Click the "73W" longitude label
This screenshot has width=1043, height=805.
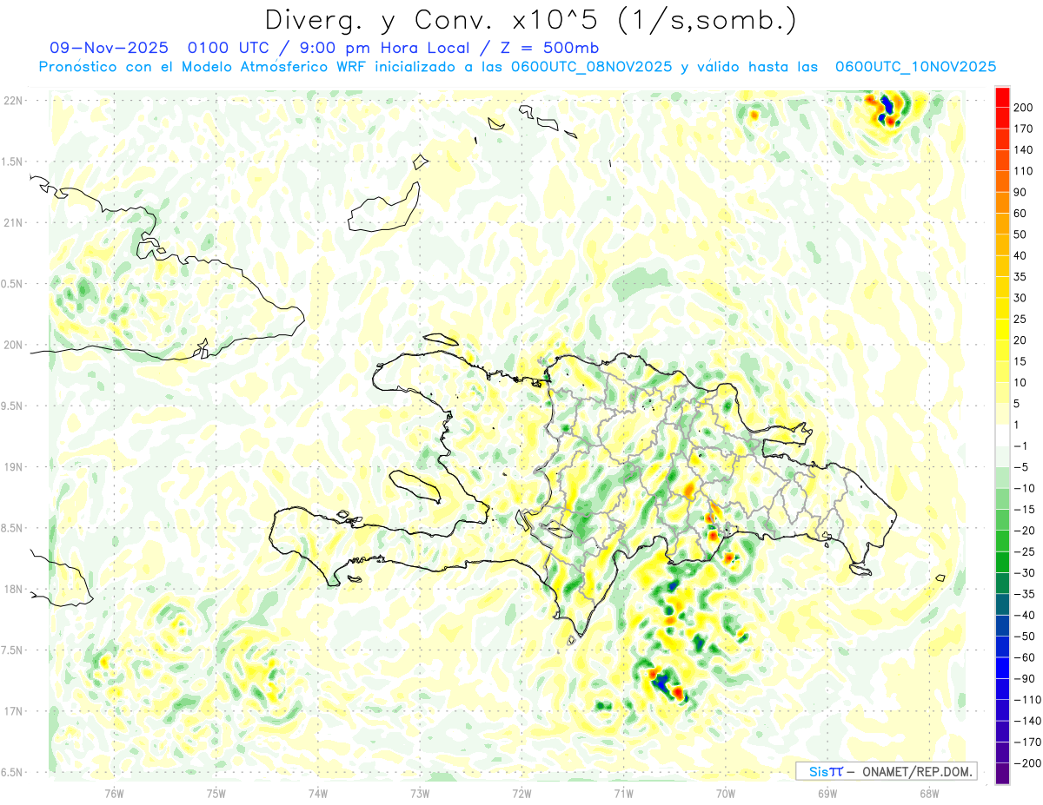[x=420, y=793]
